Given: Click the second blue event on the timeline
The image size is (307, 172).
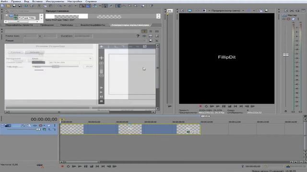Looking at the screenshot, I should click(x=159, y=129).
